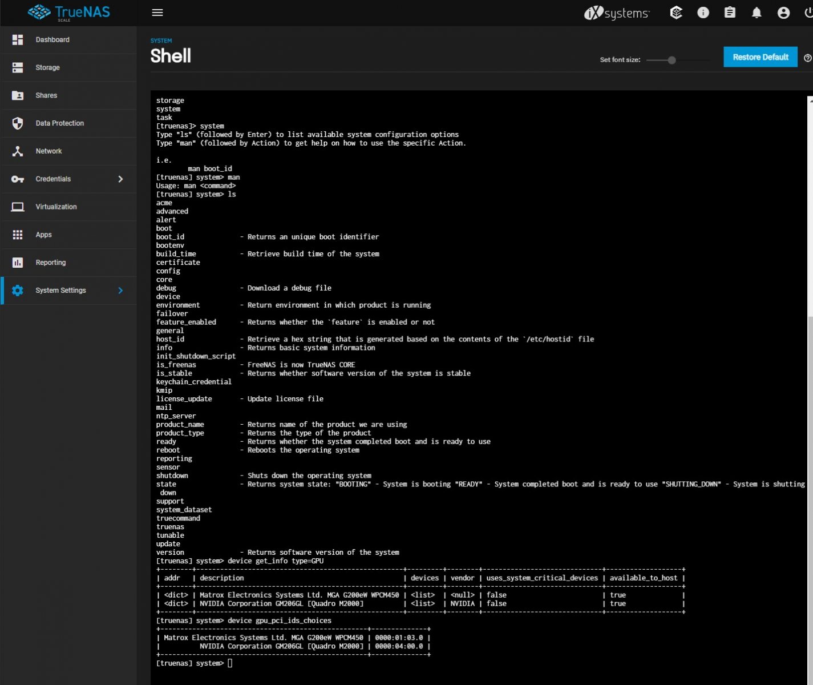Click the 'truecommand' entry in shell output

178,518
